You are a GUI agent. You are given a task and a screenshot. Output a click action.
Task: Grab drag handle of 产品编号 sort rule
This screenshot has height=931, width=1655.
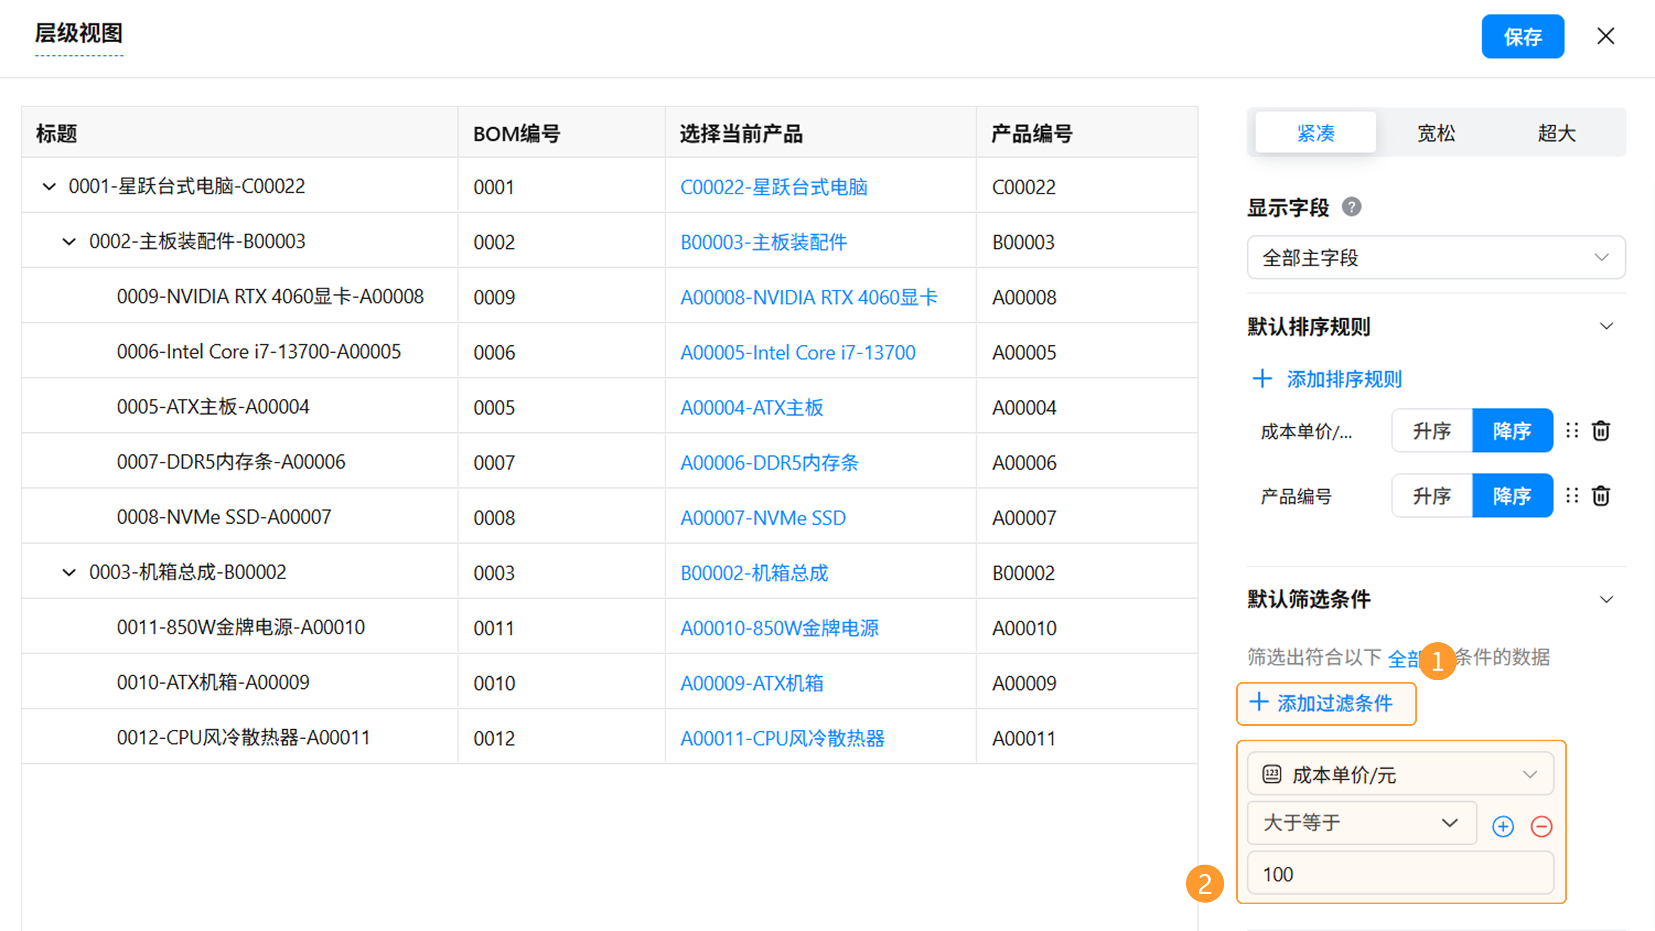(1571, 495)
